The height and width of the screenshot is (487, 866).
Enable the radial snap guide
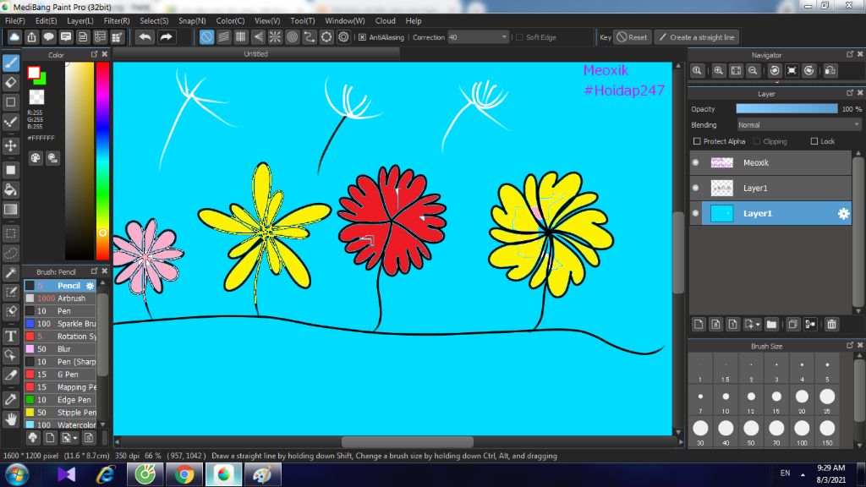coord(275,37)
